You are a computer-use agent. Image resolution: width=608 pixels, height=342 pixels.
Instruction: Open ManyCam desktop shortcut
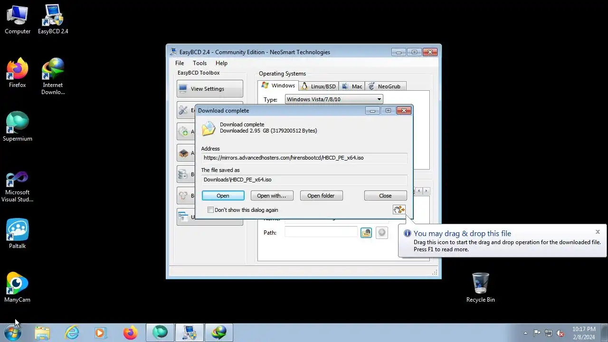click(18, 287)
